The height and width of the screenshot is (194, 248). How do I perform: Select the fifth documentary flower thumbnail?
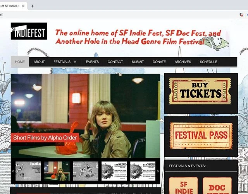(x=143, y=171)
